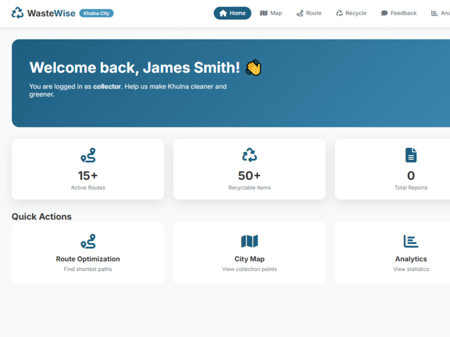Click the WasteWise recycle logo icon

tap(18, 13)
